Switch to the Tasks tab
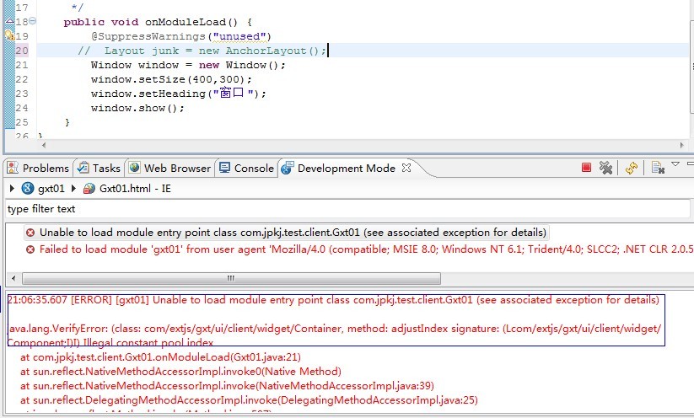Screen dimensions: 694x418 100,168
